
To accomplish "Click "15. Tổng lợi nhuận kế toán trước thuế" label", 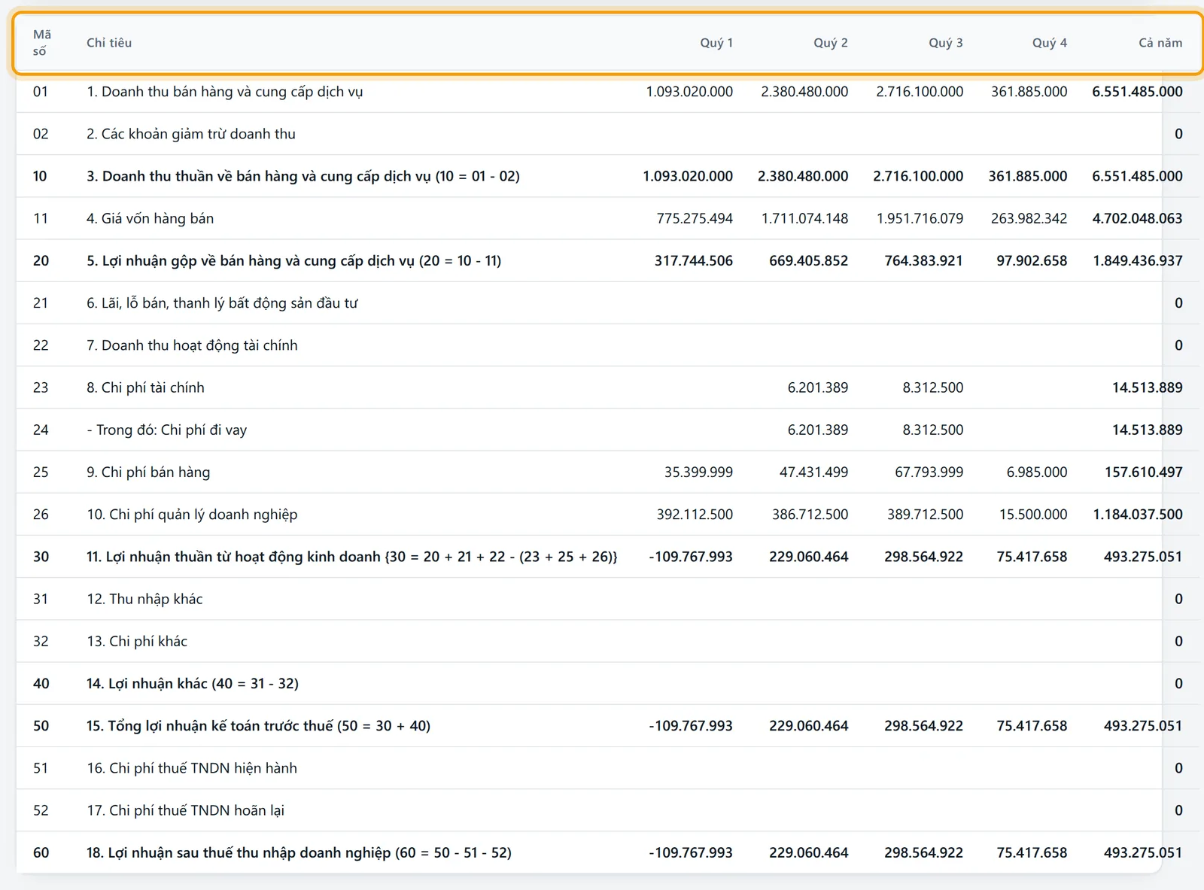I will 258,726.
